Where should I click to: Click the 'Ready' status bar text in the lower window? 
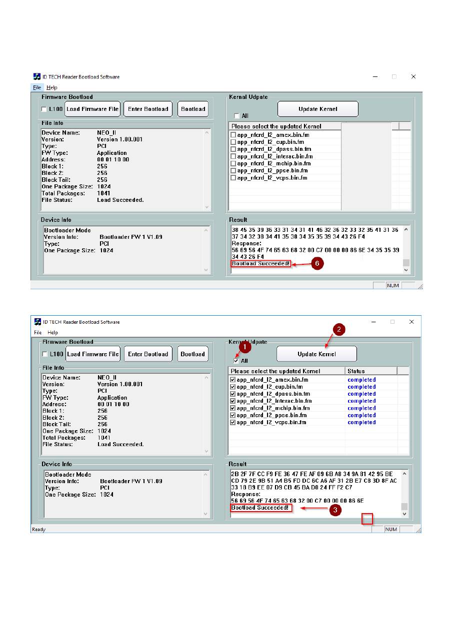(x=38, y=530)
